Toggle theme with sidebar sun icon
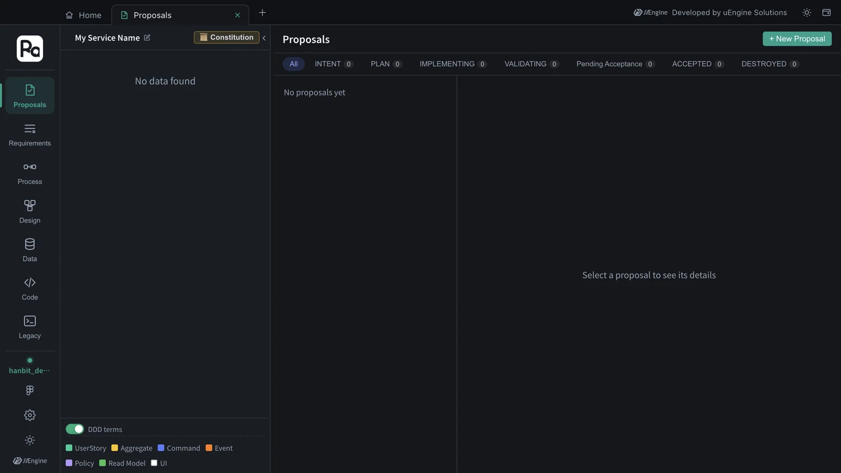The height and width of the screenshot is (473, 841). point(30,440)
